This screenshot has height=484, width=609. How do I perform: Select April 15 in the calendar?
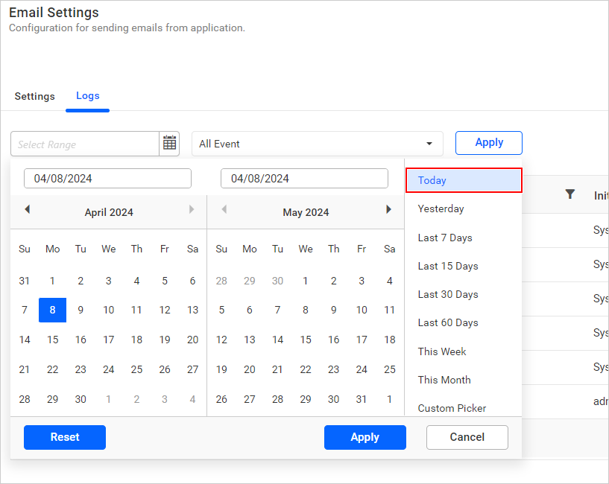[52, 340]
